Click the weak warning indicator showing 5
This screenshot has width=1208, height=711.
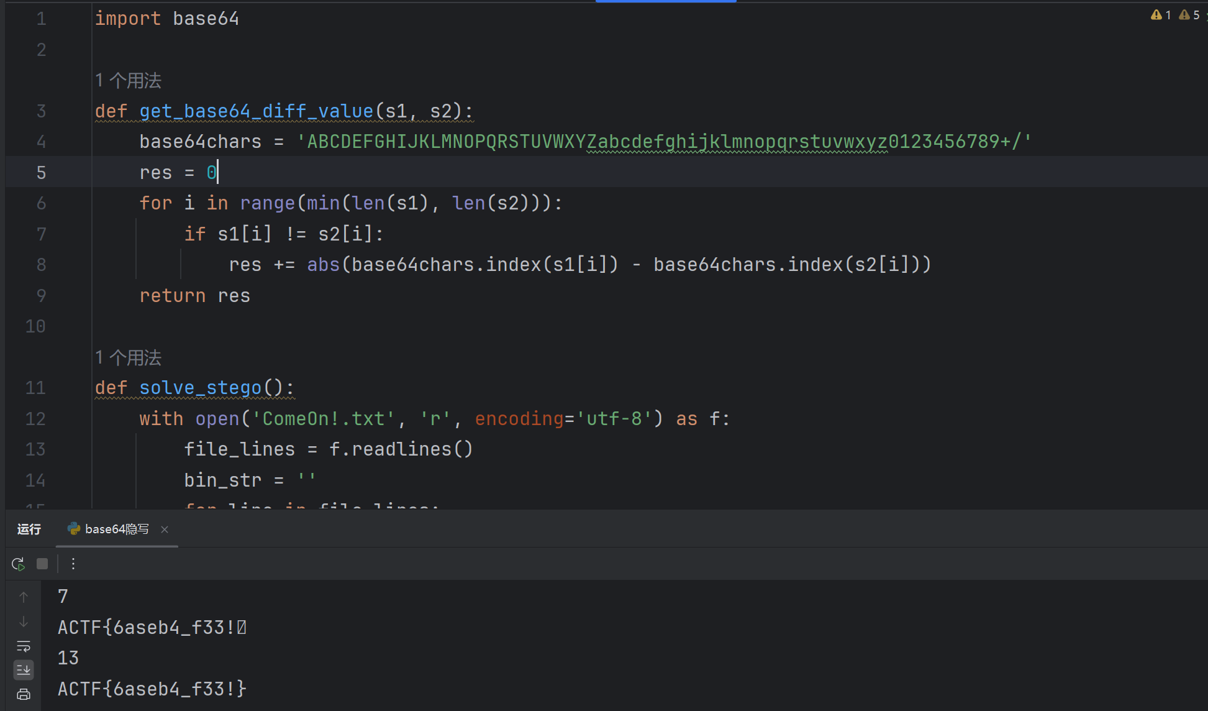pyautogui.click(x=1189, y=15)
